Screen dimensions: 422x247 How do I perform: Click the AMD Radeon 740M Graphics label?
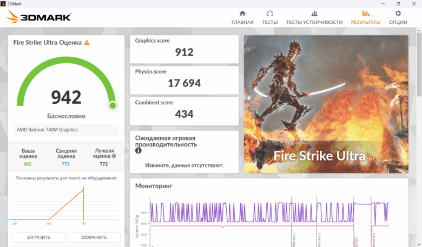[x=47, y=130]
